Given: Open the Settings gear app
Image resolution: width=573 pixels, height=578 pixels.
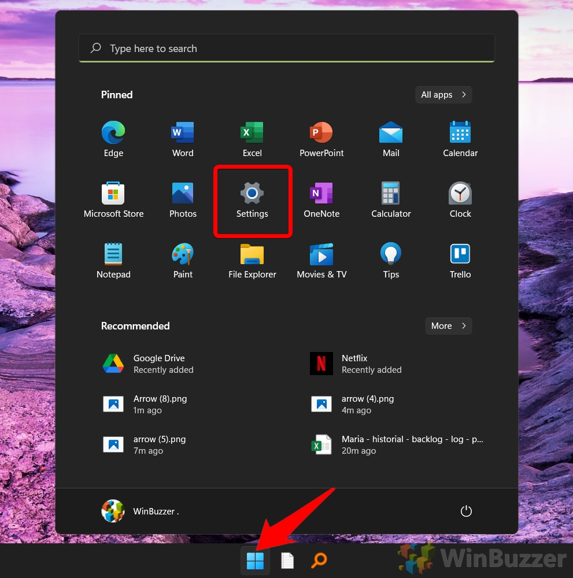Looking at the screenshot, I should [x=252, y=200].
